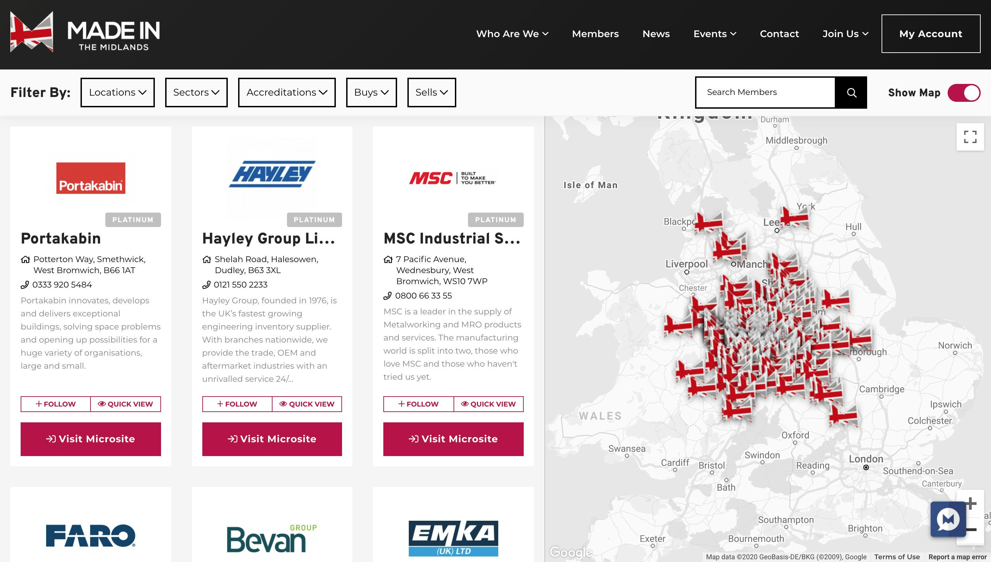
Task: Click the Made in the Midlands logo
Action: 85,32
